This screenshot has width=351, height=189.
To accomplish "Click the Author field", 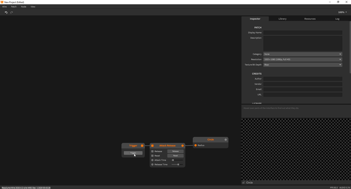I will [303, 79].
